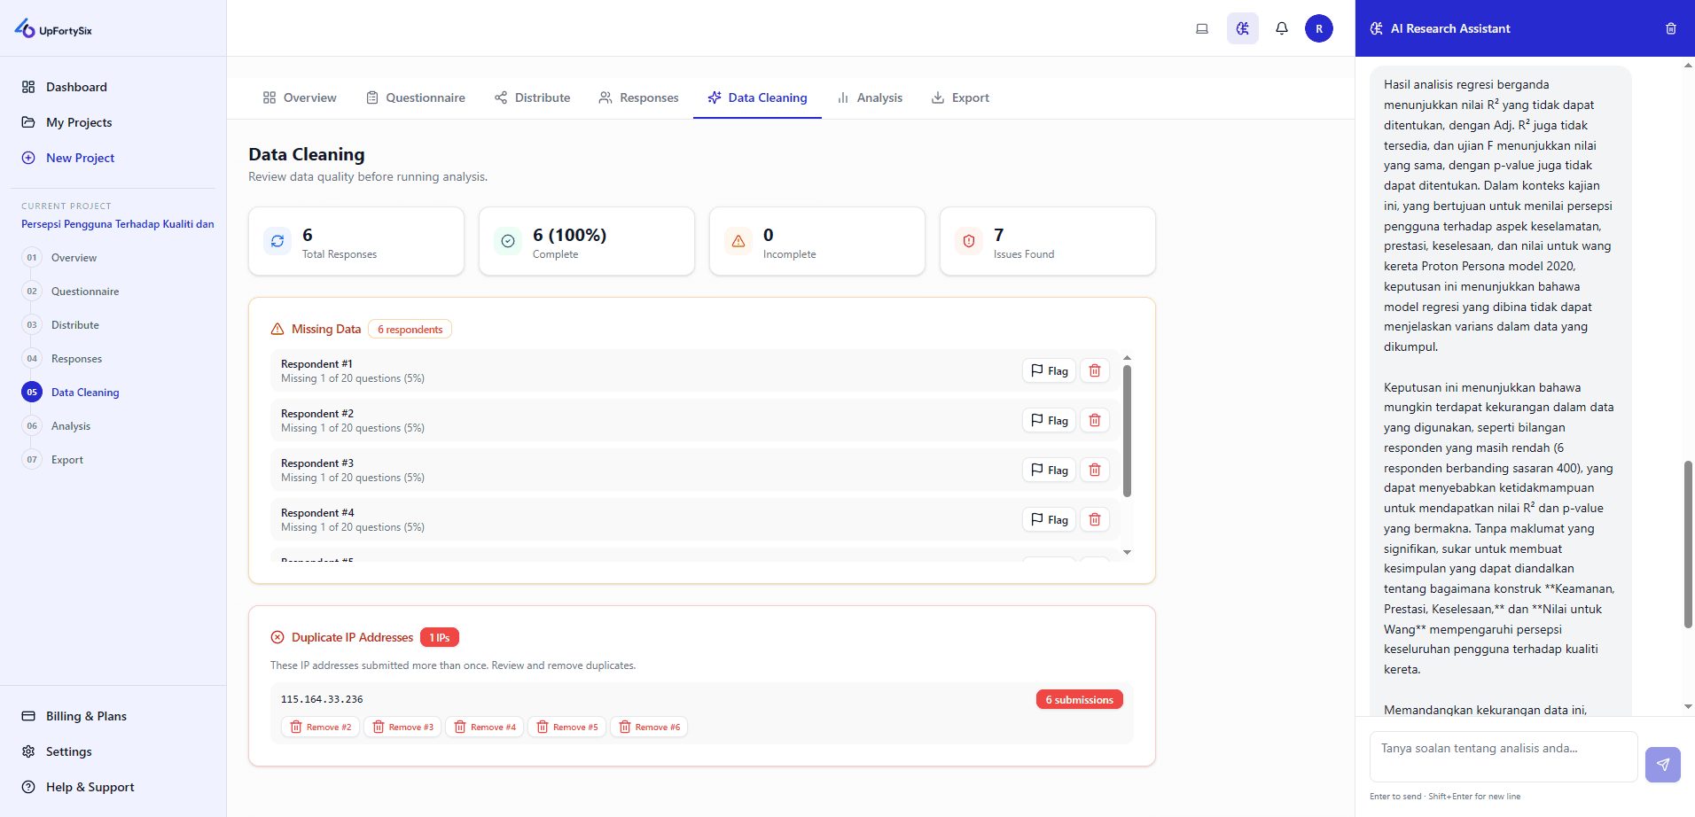The height and width of the screenshot is (817, 1695).
Task: Click the Total Responses refresh icon
Action: [277, 241]
